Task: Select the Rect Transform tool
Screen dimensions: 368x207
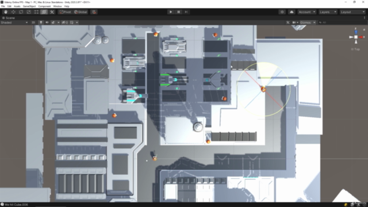Action: (x=36, y=12)
